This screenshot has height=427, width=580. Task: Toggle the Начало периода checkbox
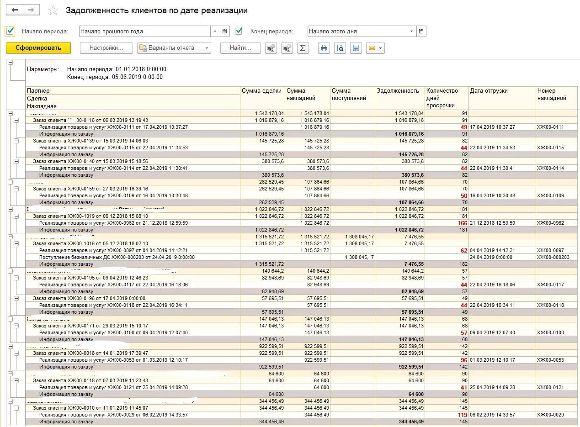(x=10, y=31)
